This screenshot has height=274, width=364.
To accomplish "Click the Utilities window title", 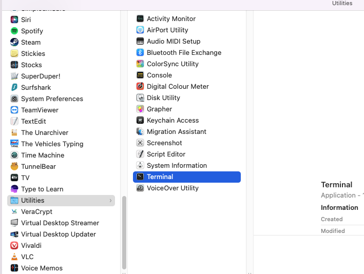I will 342,3.
